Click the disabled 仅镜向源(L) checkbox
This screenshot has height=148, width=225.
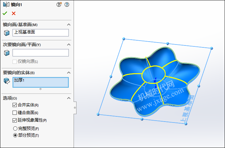point(15,62)
